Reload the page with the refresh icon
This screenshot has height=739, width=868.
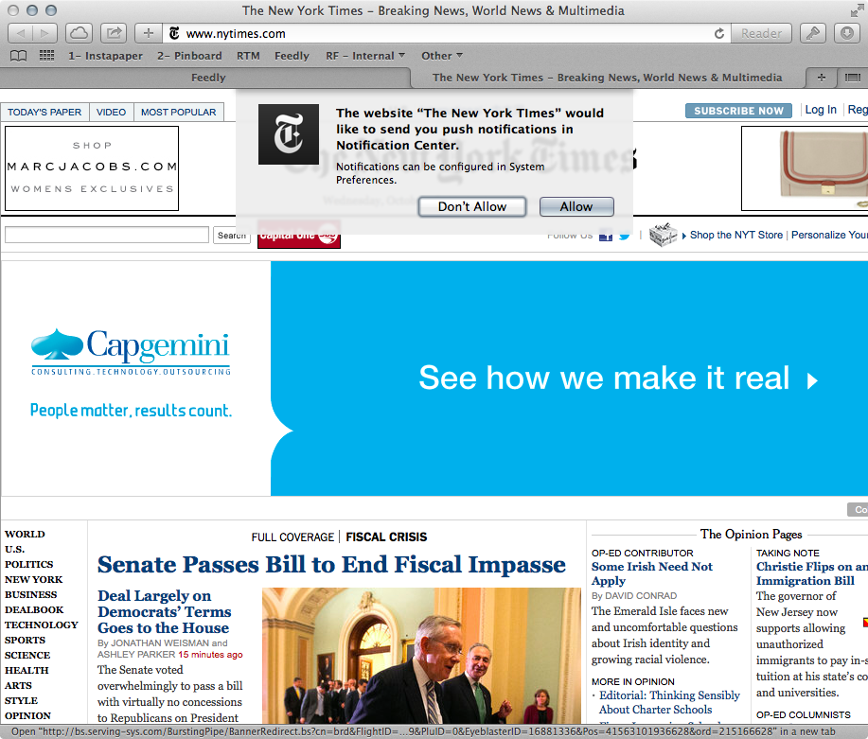(719, 33)
